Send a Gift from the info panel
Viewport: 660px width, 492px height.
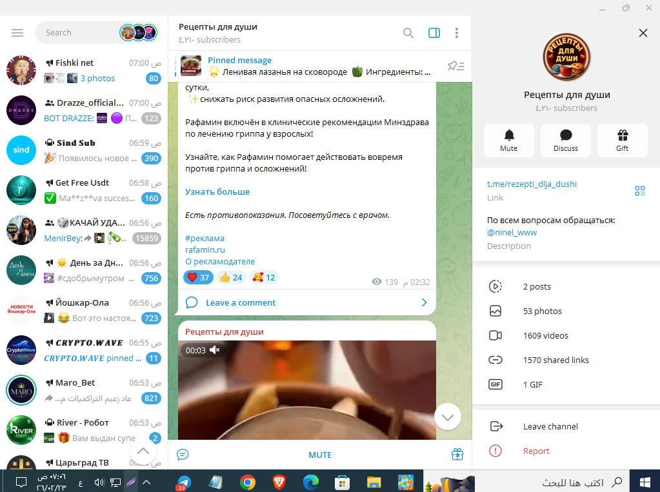(x=623, y=141)
